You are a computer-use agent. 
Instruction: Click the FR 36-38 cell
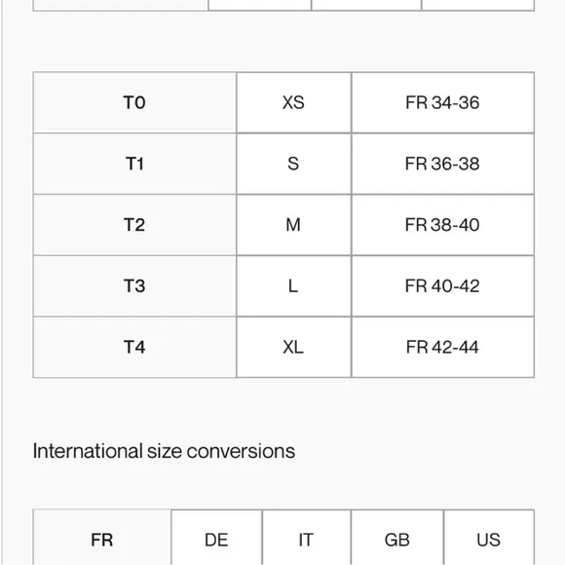[x=442, y=164]
